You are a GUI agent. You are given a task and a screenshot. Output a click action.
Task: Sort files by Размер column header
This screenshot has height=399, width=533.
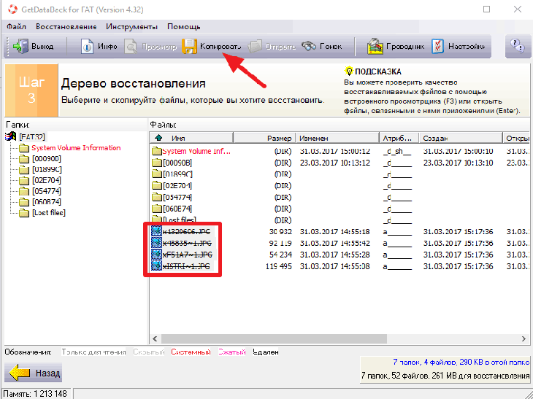(x=264, y=138)
